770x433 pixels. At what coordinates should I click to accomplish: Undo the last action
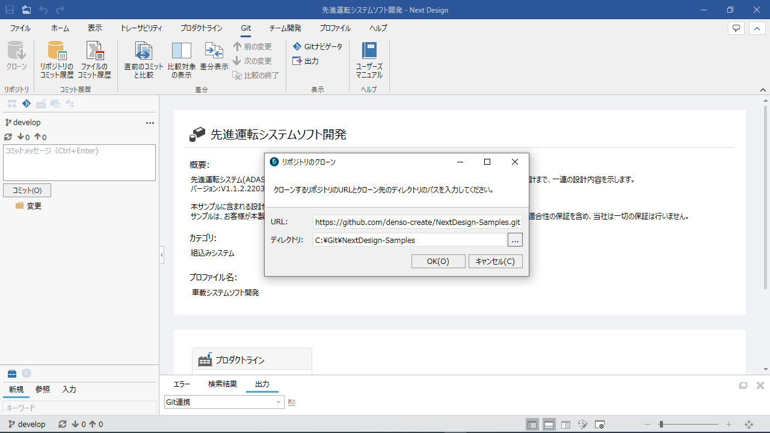43,10
